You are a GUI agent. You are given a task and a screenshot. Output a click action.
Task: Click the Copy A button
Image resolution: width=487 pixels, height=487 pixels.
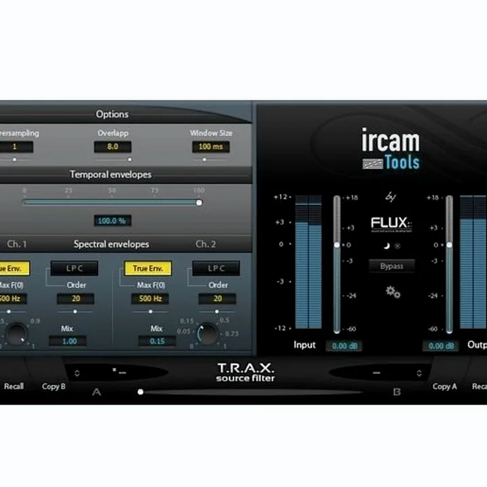444,386
